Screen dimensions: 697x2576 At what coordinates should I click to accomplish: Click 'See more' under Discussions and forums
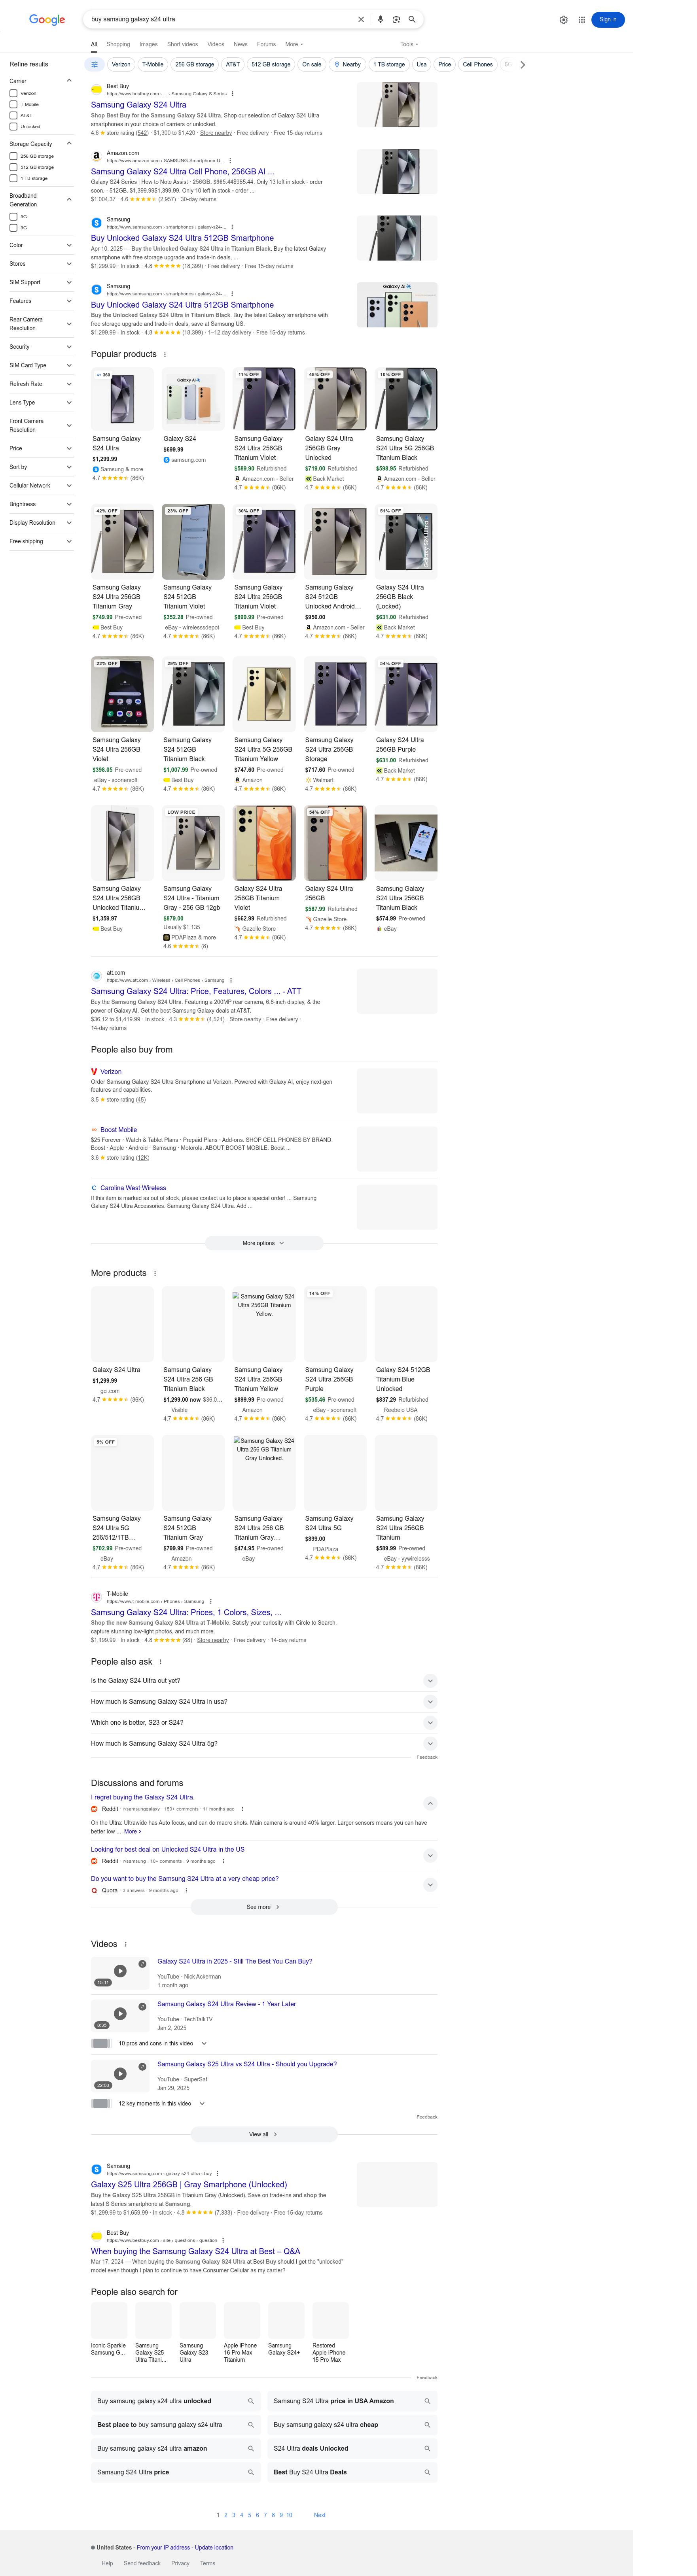pyautogui.click(x=264, y=1907)
